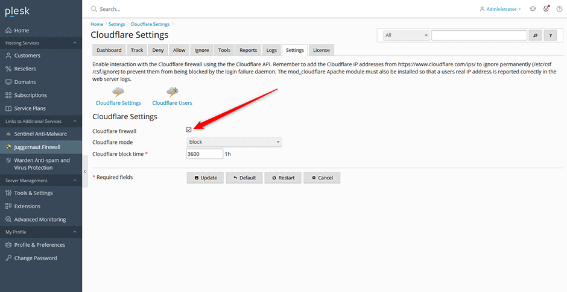Open the License tab
Screen dimensions: 567x292
pyautogui.click(x=322, y=50)
